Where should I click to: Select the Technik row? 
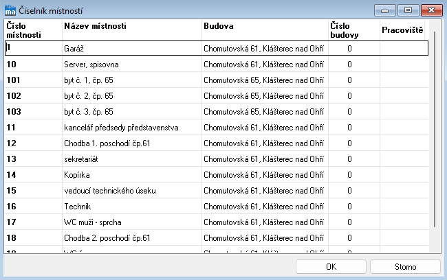coord(217,207)
